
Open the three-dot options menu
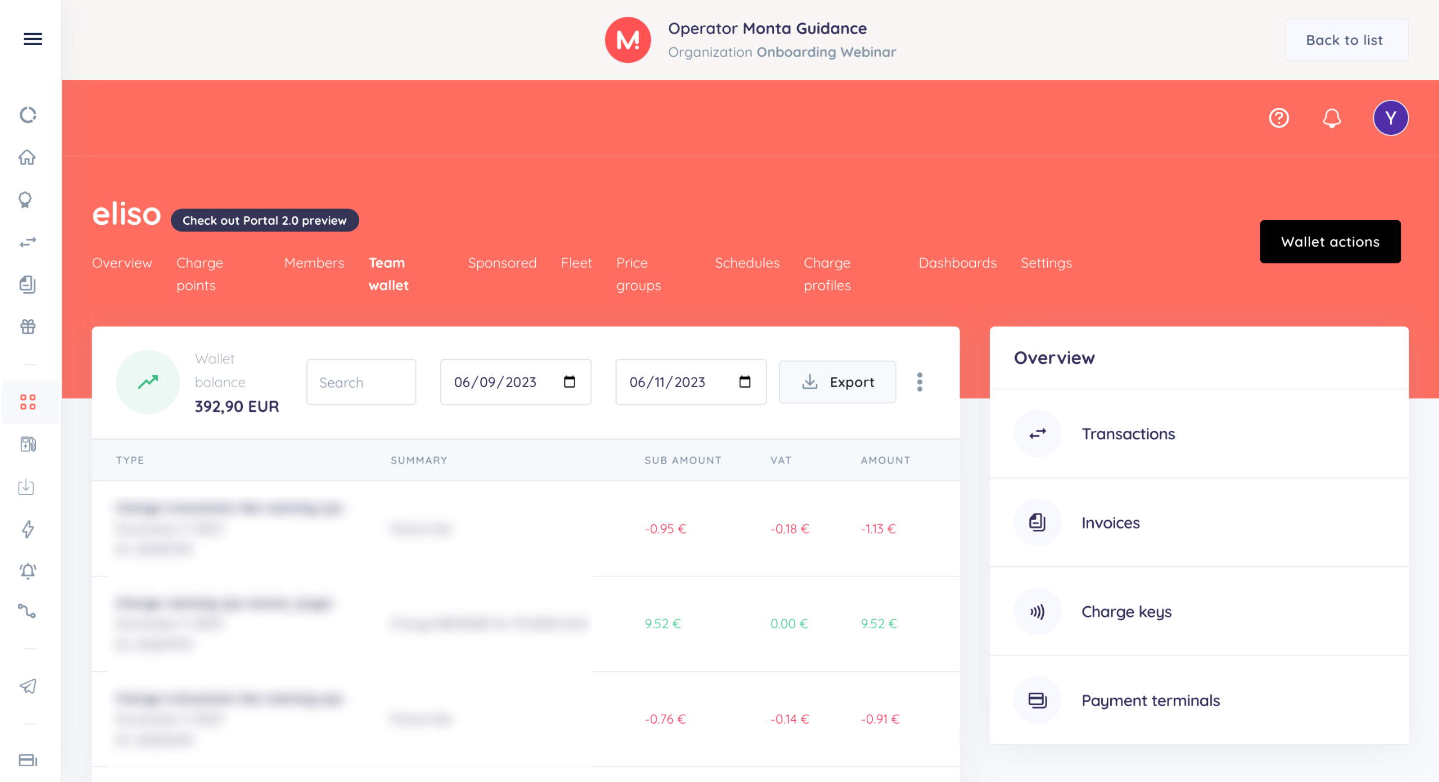[x=920, y=382]
